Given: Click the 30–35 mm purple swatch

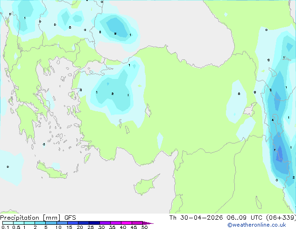Looking at the screenshot, I should coord(105,223).
